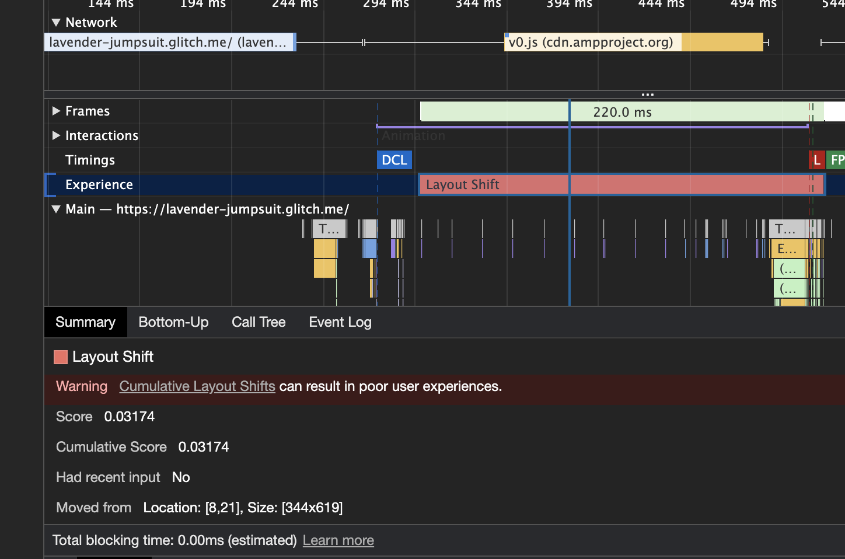Open the Call Tree tab
The width and height of the screenshot is (845, 559).
click(259, 322)
